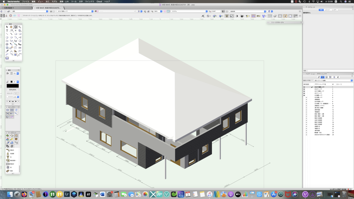Open the モデル menu
This screenshot has width=354, height=199.
(x=54, y=2)
